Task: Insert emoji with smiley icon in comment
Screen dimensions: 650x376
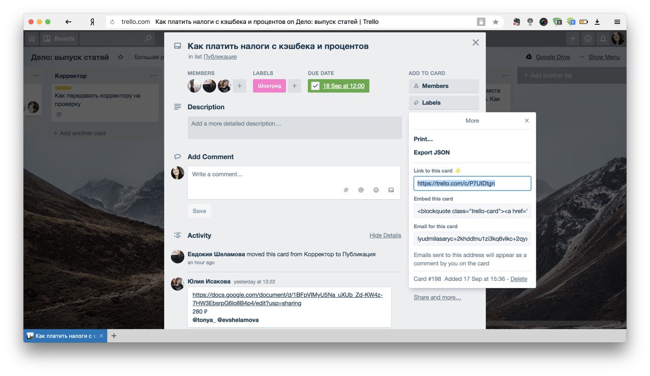Action: coord(376,190)
